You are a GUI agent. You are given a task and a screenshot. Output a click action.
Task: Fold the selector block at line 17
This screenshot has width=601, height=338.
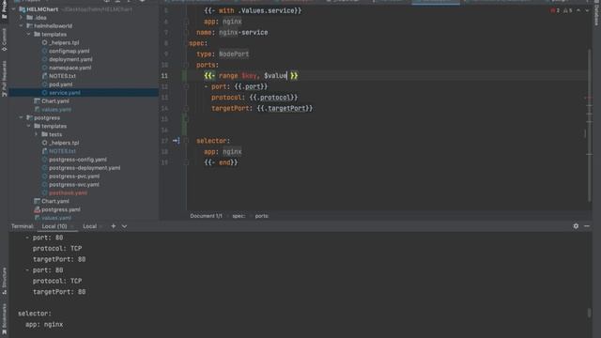(x=186, y=141)
